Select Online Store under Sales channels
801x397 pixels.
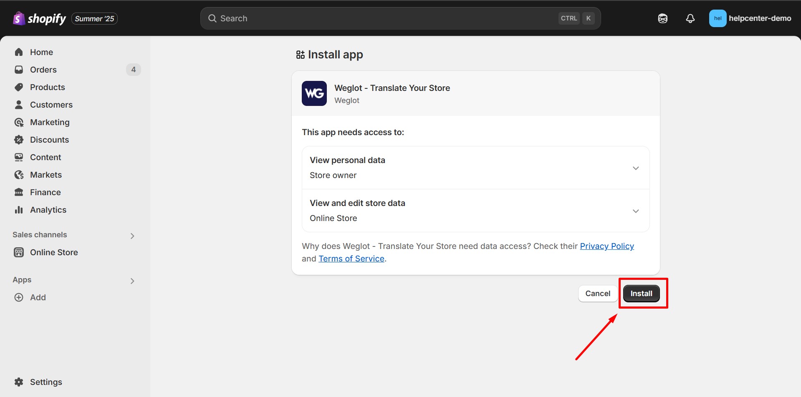[54, 252]
